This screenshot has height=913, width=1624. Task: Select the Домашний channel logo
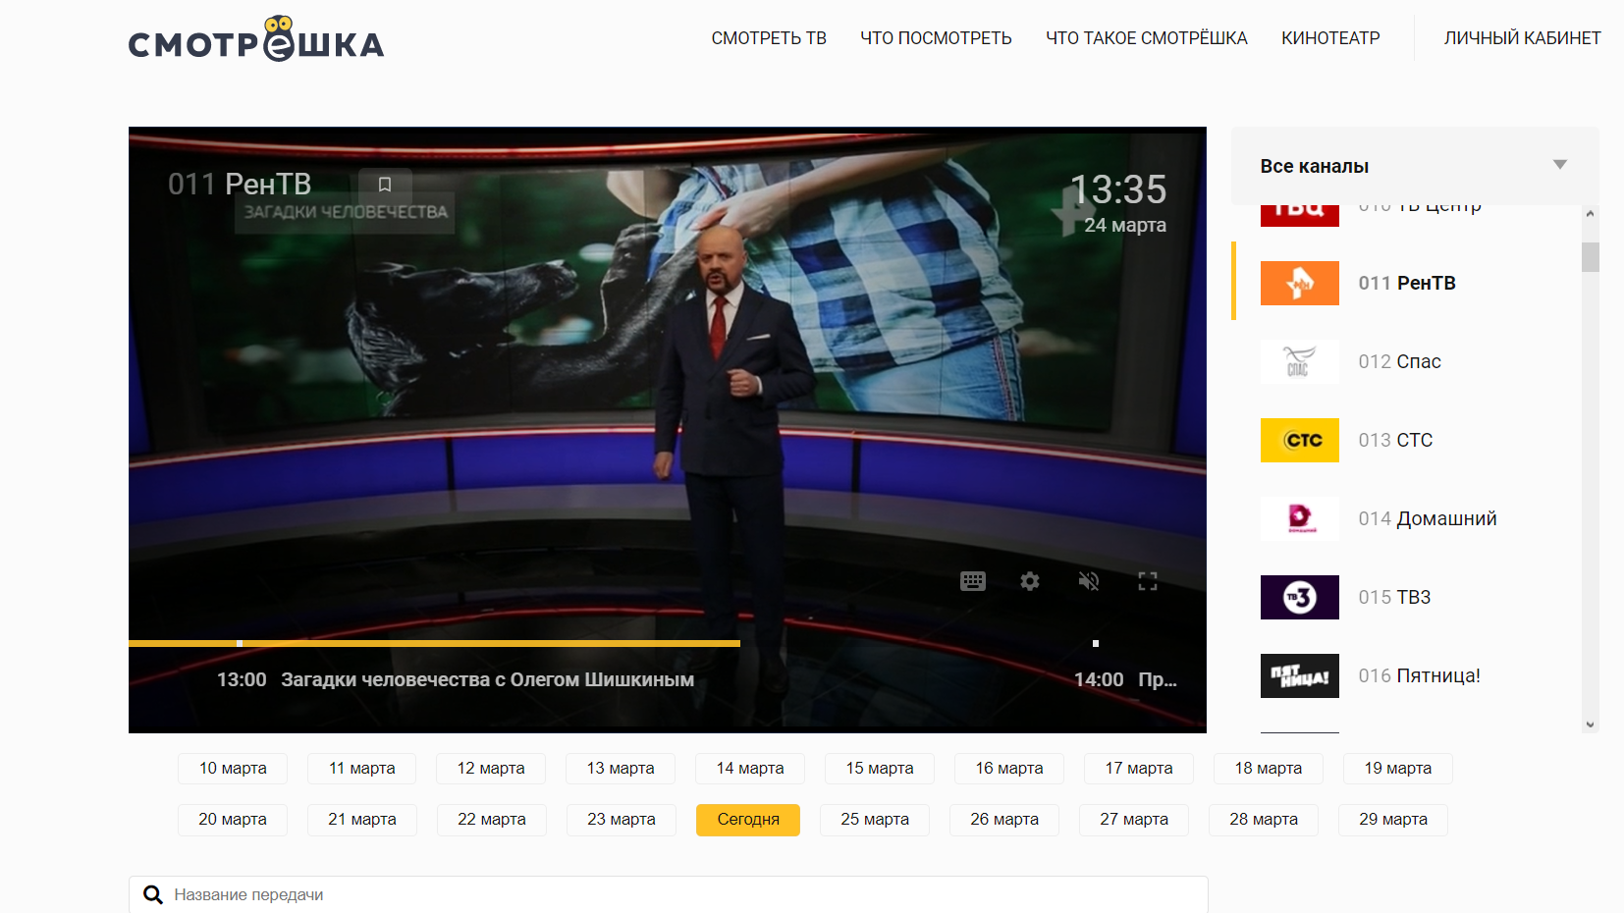pos(1300,518)
